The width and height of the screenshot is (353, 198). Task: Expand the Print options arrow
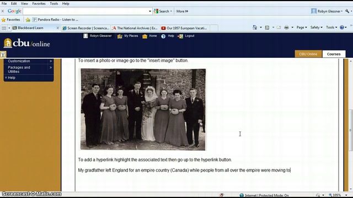pos(292,28)
